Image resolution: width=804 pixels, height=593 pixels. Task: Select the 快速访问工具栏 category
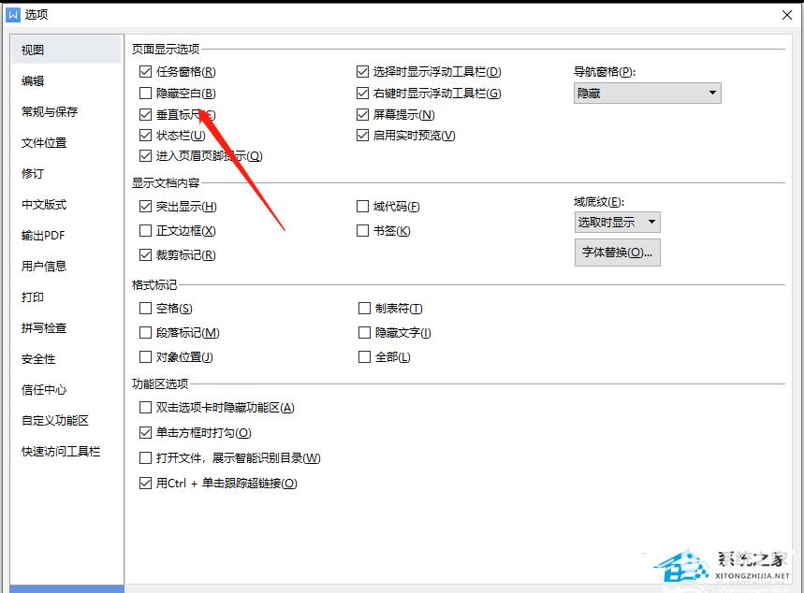(66, 452)
